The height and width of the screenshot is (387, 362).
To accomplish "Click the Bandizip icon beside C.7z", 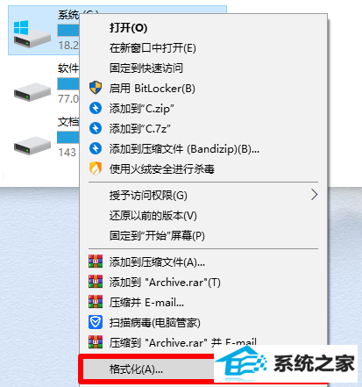I will [x=96, y=128].
